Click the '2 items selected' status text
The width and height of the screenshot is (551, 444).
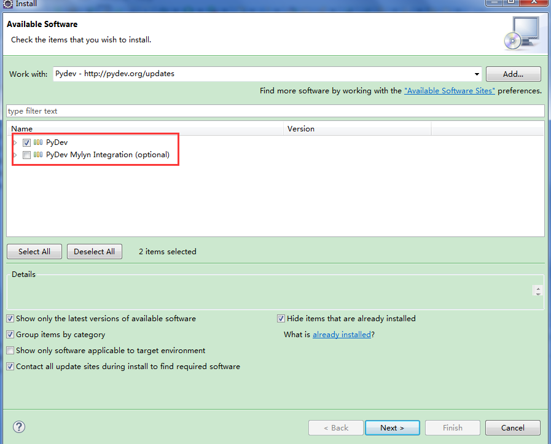(x=168, y=252)
